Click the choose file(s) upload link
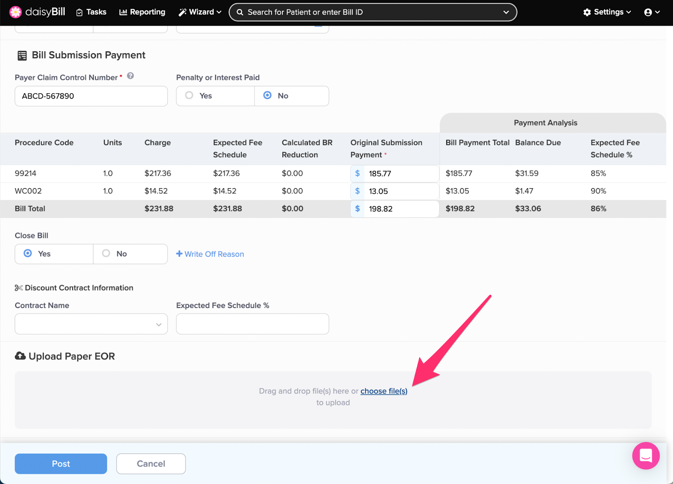 pyautogui.click(x=384, y=391)
